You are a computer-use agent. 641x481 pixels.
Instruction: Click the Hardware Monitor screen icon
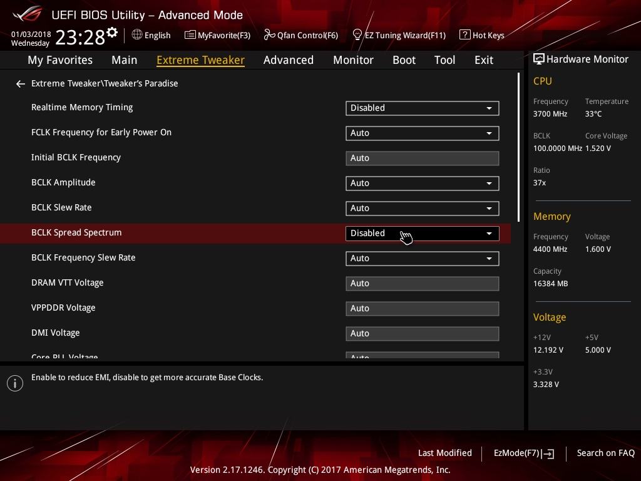click(x=539, y=59)
